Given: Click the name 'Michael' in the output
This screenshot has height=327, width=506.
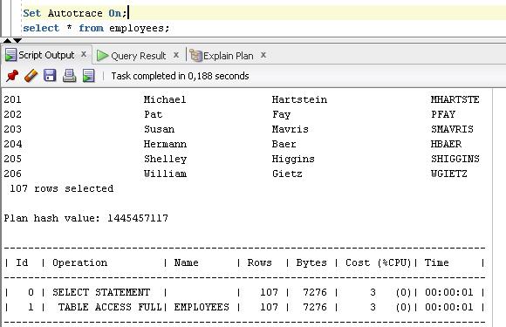Looking at the screenshot, I should click(x=165, y=99).
